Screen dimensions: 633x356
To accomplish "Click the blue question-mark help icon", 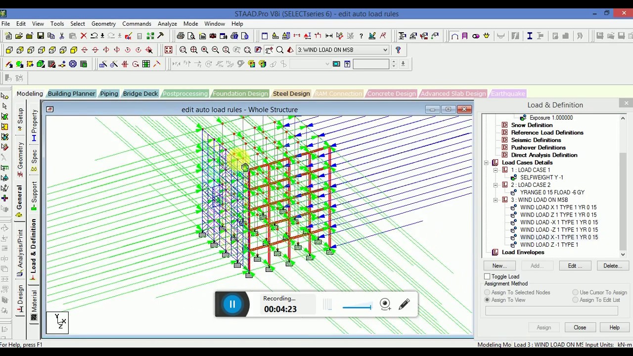I will [x=398, y=50].
